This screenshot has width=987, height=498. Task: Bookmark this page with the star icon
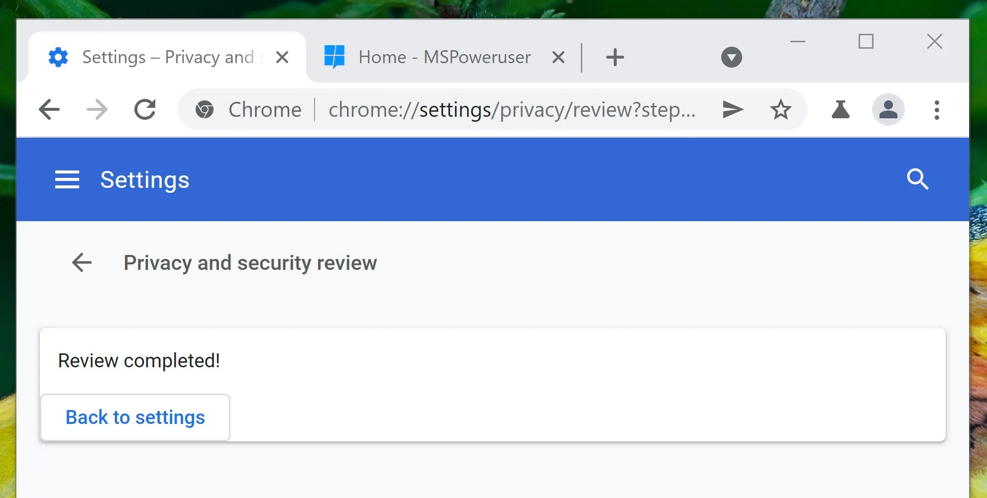pyautogui.click(x=780, y=109)
